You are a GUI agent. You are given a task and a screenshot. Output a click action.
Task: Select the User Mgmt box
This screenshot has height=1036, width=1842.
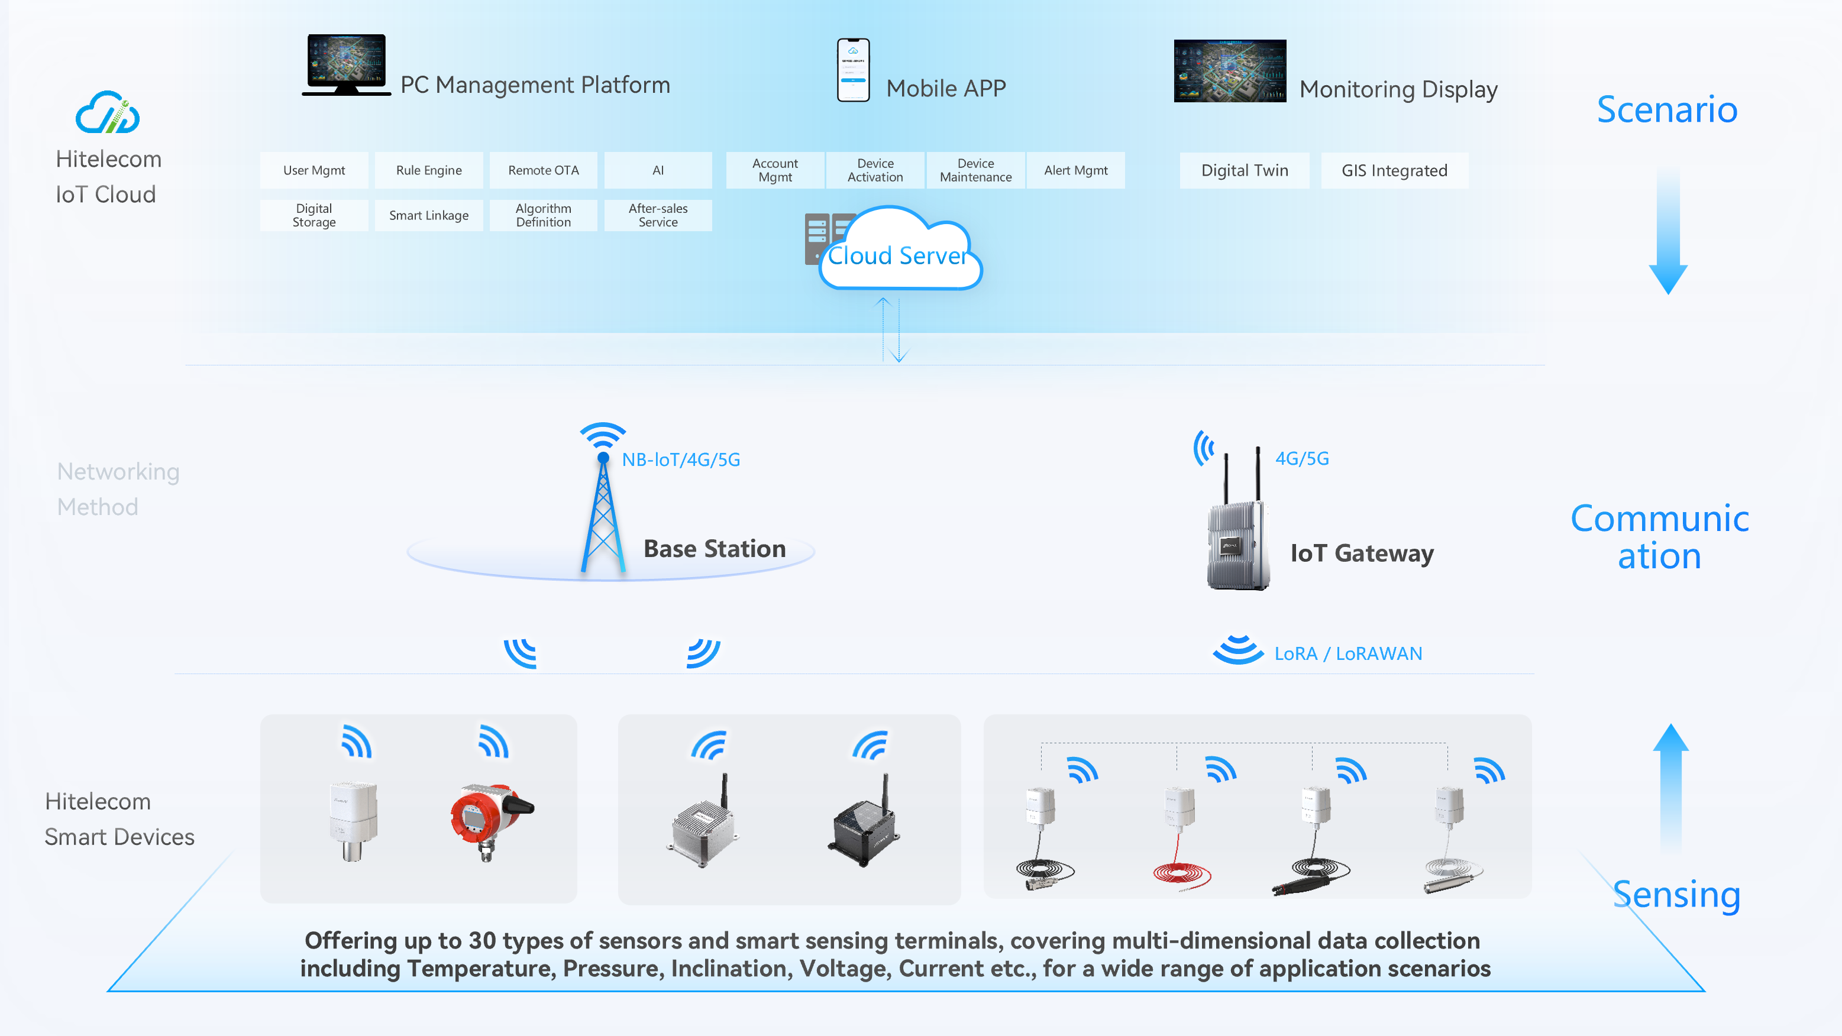(314, 170)
